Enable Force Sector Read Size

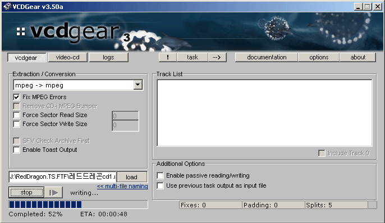pyautogui.click(x=16, y=115)
